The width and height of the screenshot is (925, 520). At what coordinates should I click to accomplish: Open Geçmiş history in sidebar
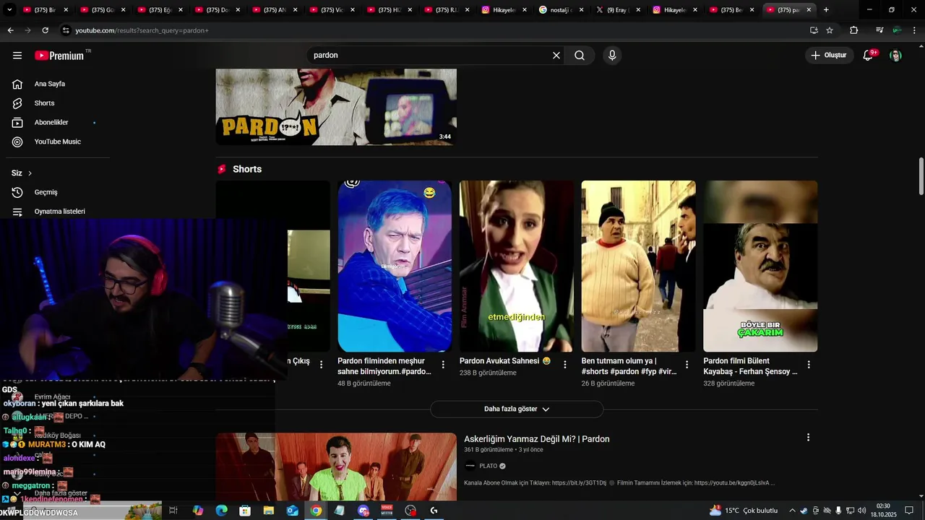(x=46, y=192)
